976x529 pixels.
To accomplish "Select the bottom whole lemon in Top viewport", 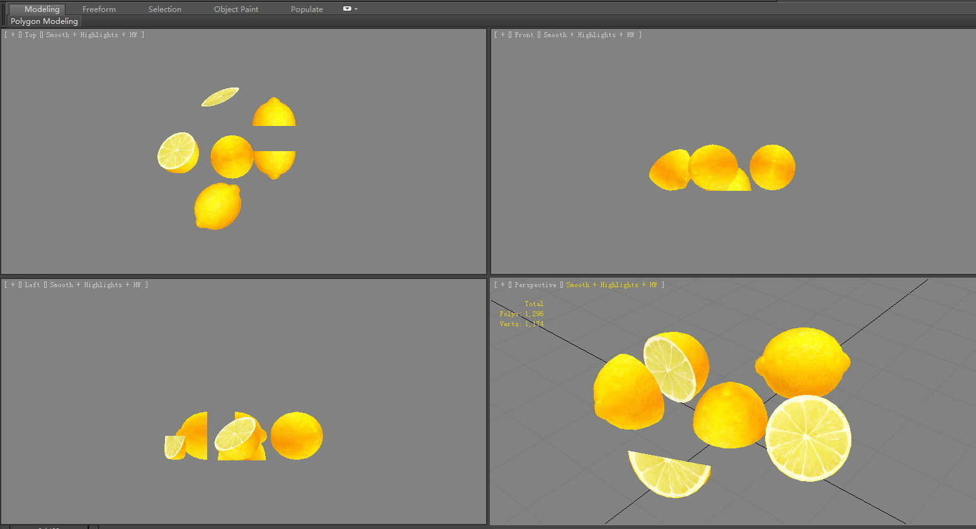I will click(218, 206).
